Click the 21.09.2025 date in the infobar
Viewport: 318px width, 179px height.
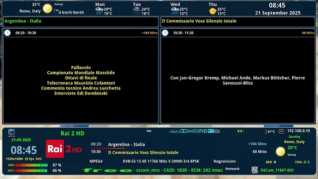coord(21,140)
